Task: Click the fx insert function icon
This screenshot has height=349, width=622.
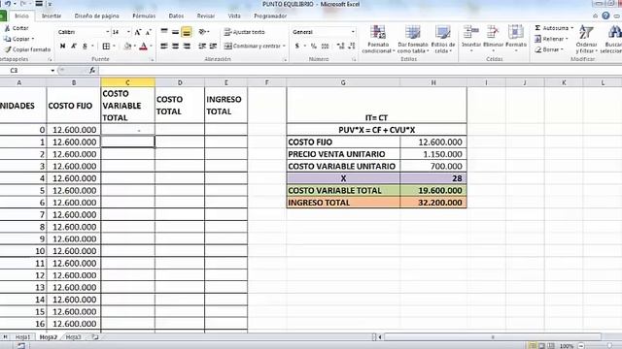Action: [x=92, y=71]
